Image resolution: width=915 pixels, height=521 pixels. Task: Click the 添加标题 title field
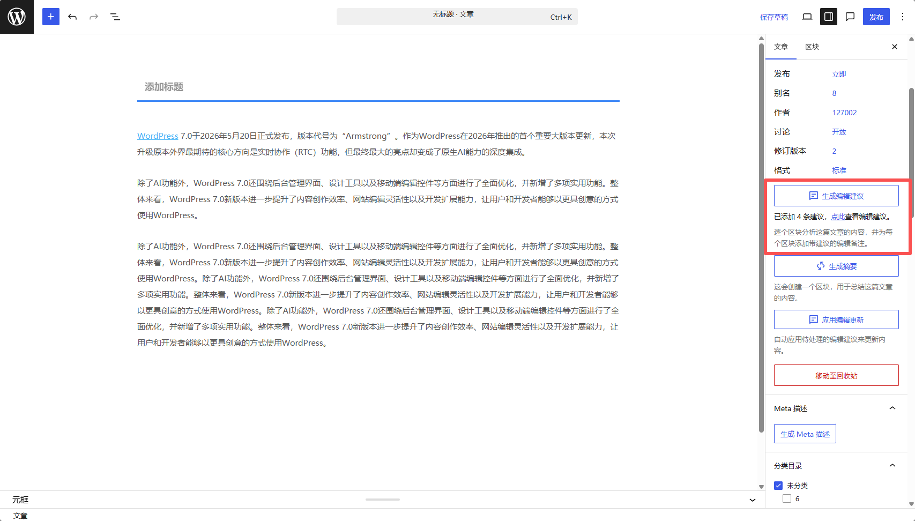(x=378, y=87)
